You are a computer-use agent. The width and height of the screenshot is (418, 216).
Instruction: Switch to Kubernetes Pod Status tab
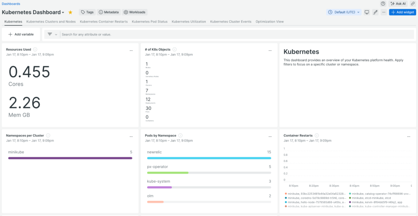tap(149, 21)
